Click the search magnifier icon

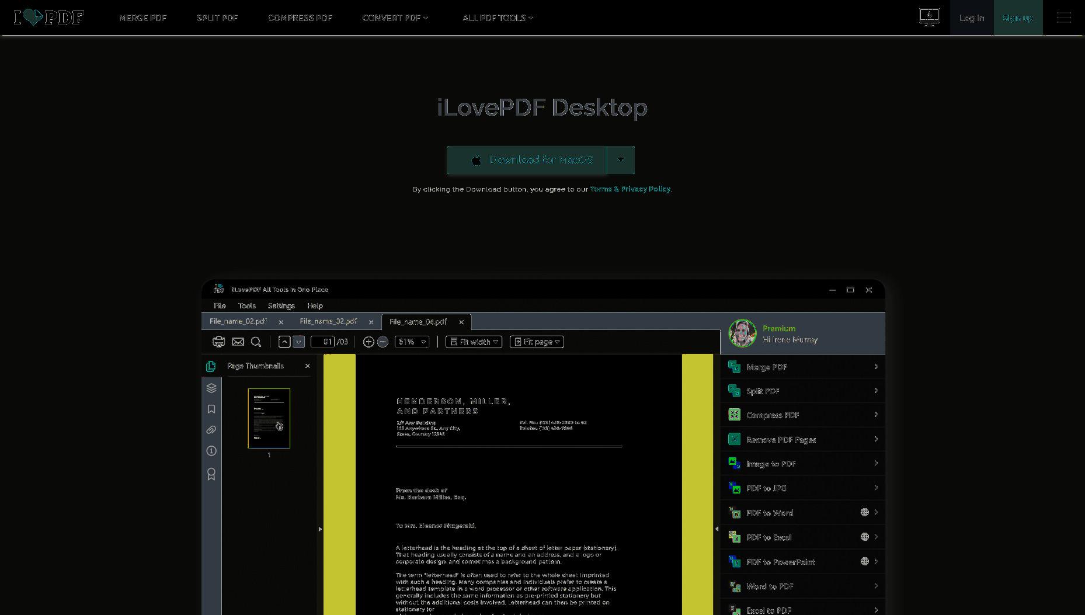(x=256, y=342)
